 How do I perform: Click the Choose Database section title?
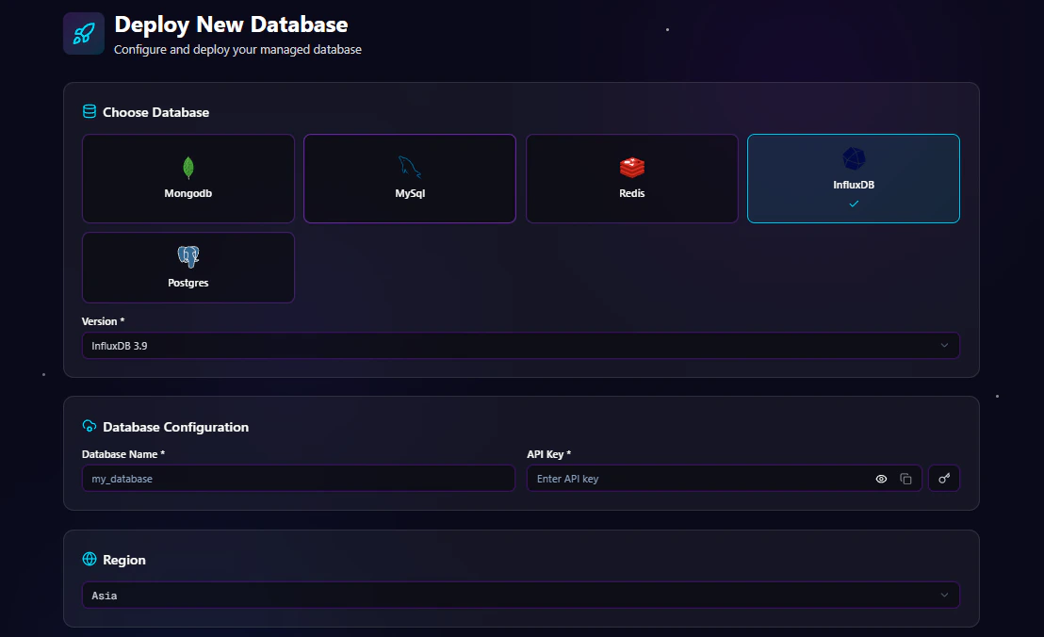[x=155, y=112]
